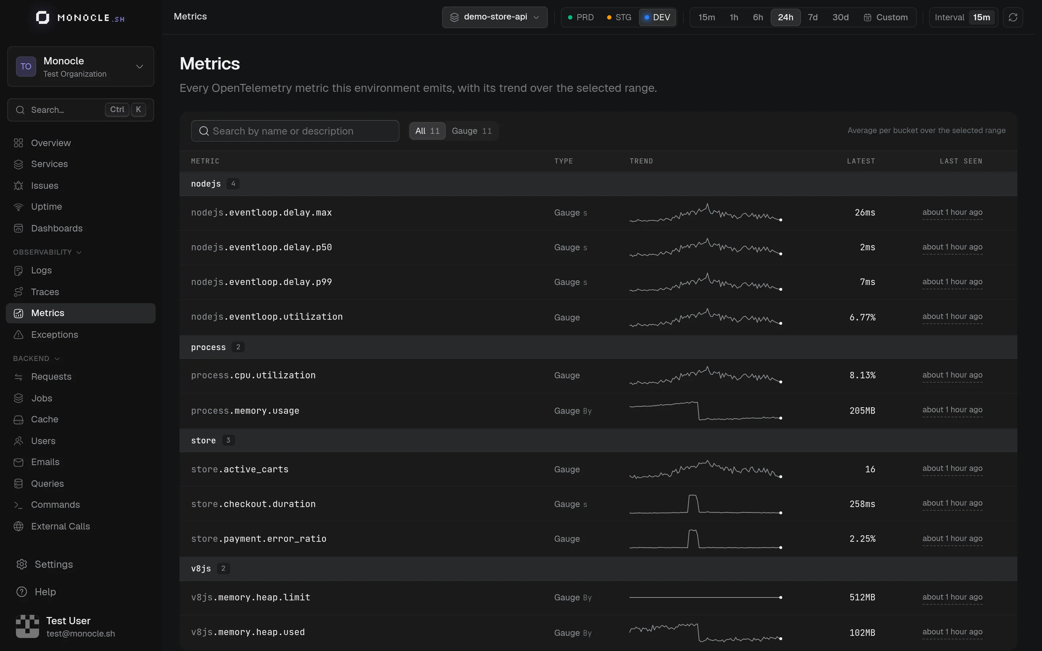Viewport: 1042px width, 651px height.
Task: Open the Dashboards icon
Action: coord(18,228)
